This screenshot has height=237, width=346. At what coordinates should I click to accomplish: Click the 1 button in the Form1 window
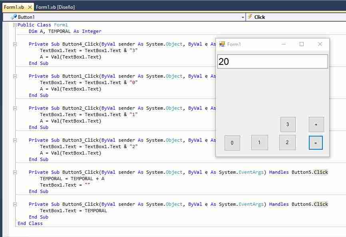[x=260, y=143]
